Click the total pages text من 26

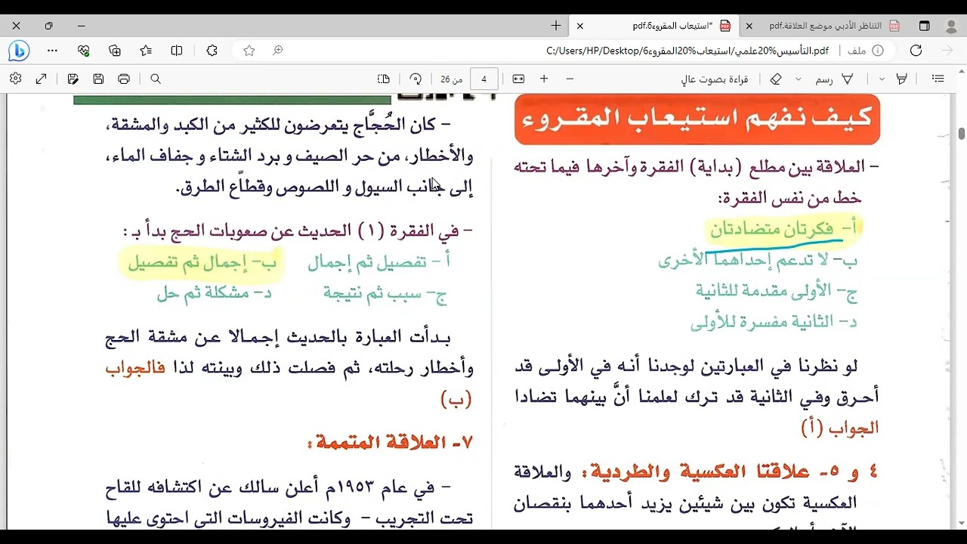(x=452, y=79)
